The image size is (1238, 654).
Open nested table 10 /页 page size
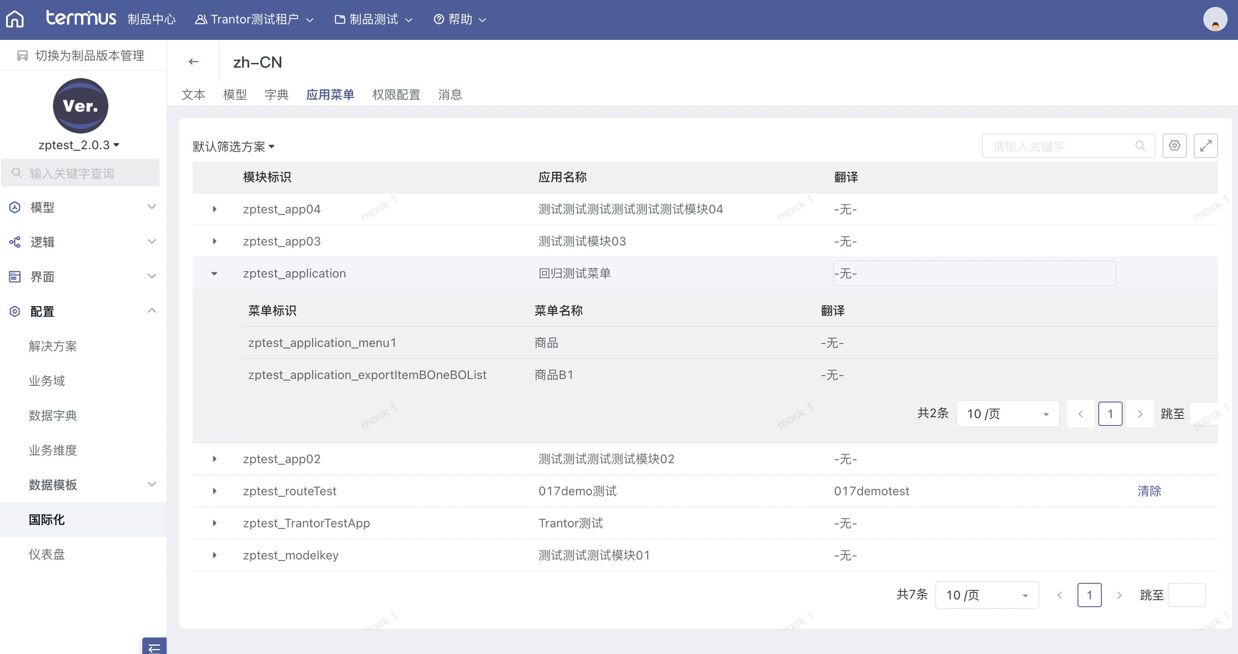[x=1007, y=414]
